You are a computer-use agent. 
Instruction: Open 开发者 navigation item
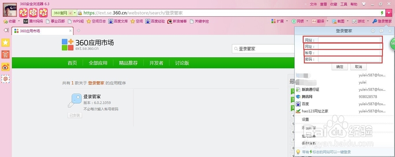[156, 63]
